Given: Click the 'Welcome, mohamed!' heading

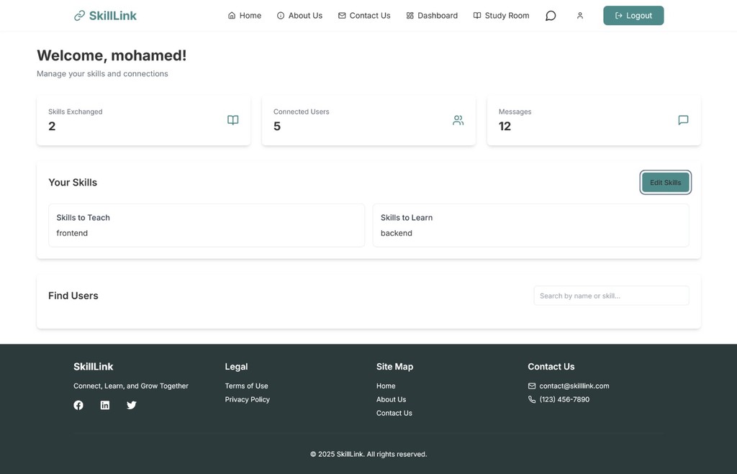Looking at the screenshot, I should coord(112,55).
